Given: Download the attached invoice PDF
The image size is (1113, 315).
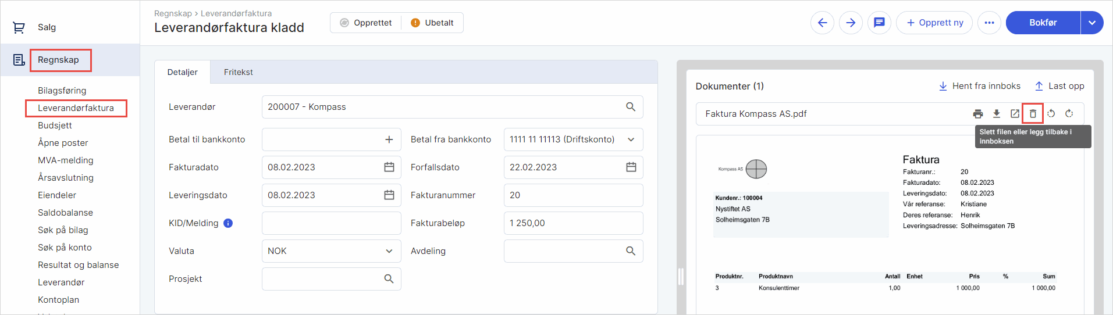Looking at the screenshot, I should (x=997, y=114).
